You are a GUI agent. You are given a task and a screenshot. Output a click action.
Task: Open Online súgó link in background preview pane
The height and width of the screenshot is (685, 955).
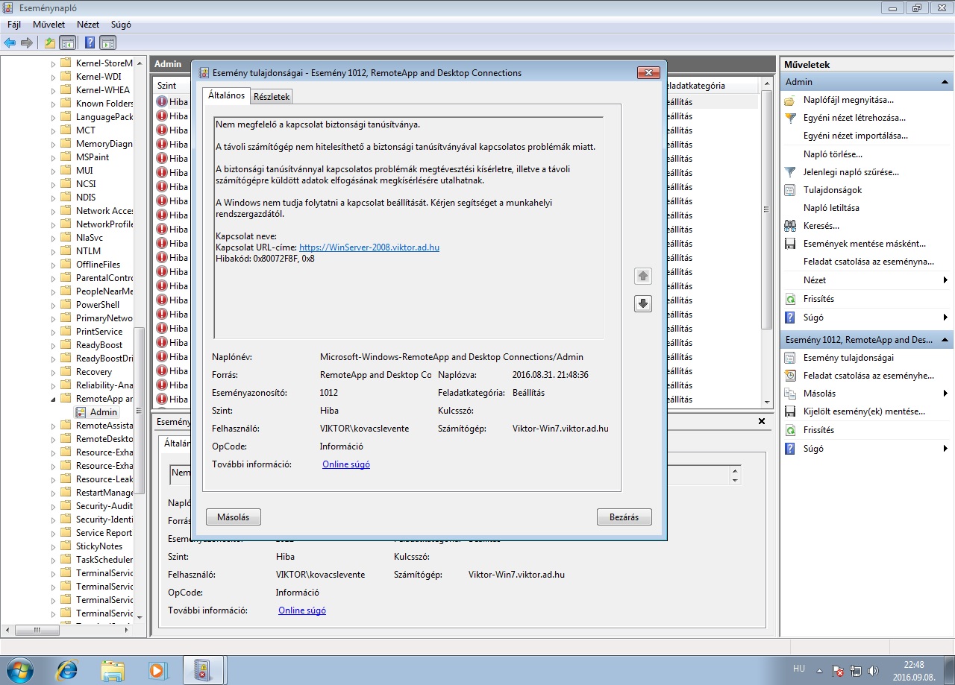tap(302, 610)
